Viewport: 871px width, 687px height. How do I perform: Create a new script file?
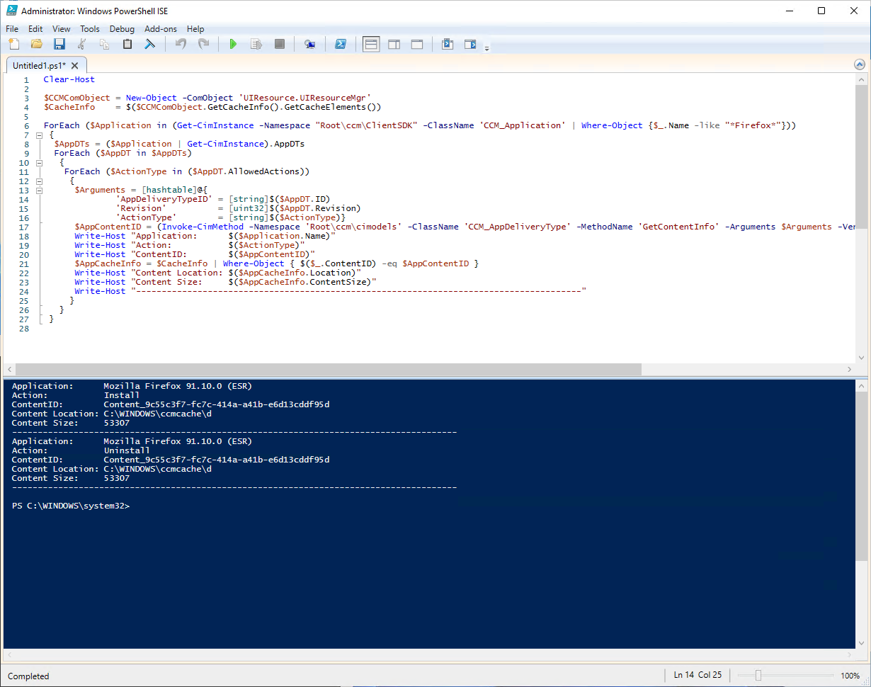click(x=14, y=44)
